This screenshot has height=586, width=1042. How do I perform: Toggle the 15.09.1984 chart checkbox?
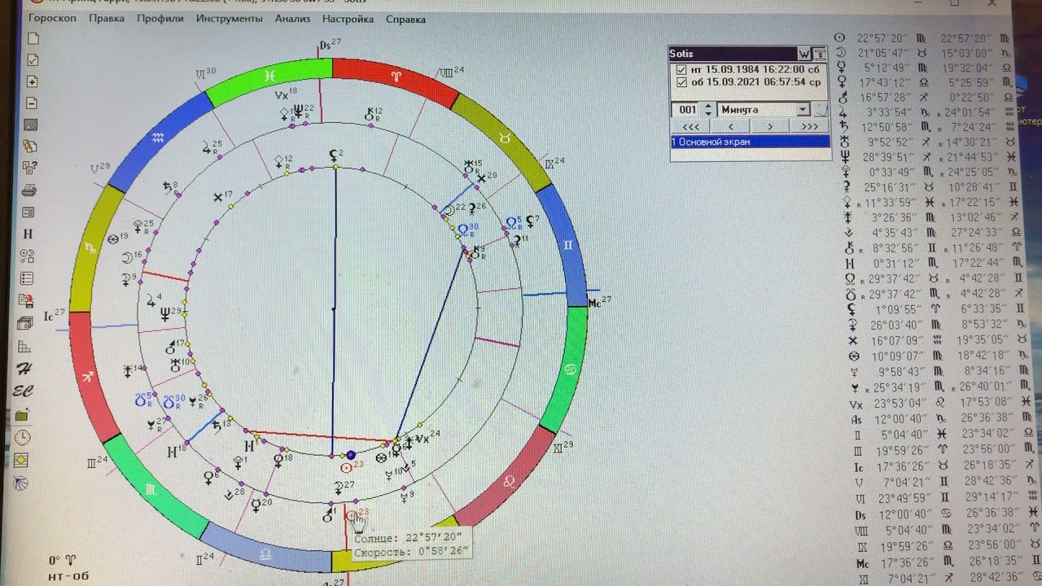click(681, 70)
